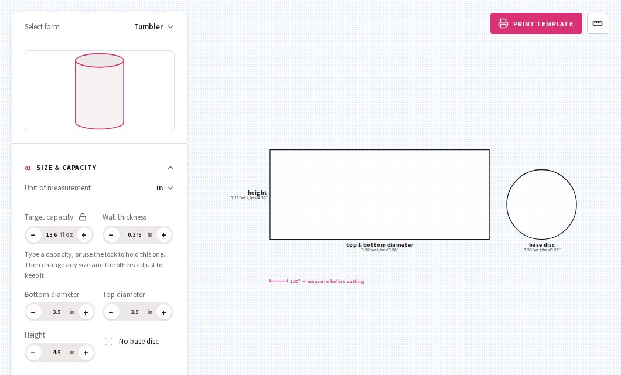Click the ruler icon button

point(597,23)
